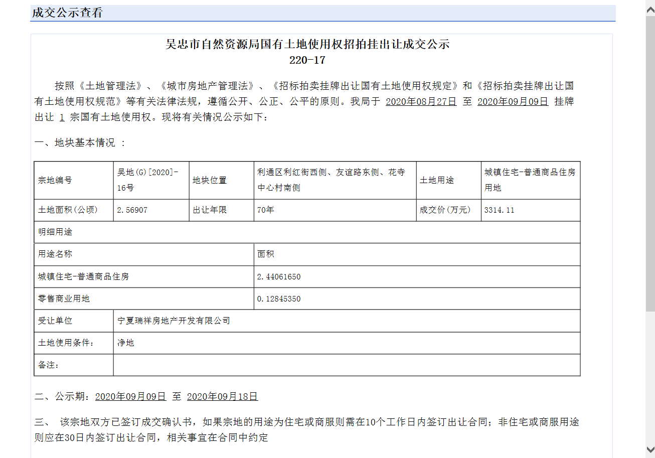655x458 pixels.
Task: Click the notice number 220-17
Action: click(307, 60)
